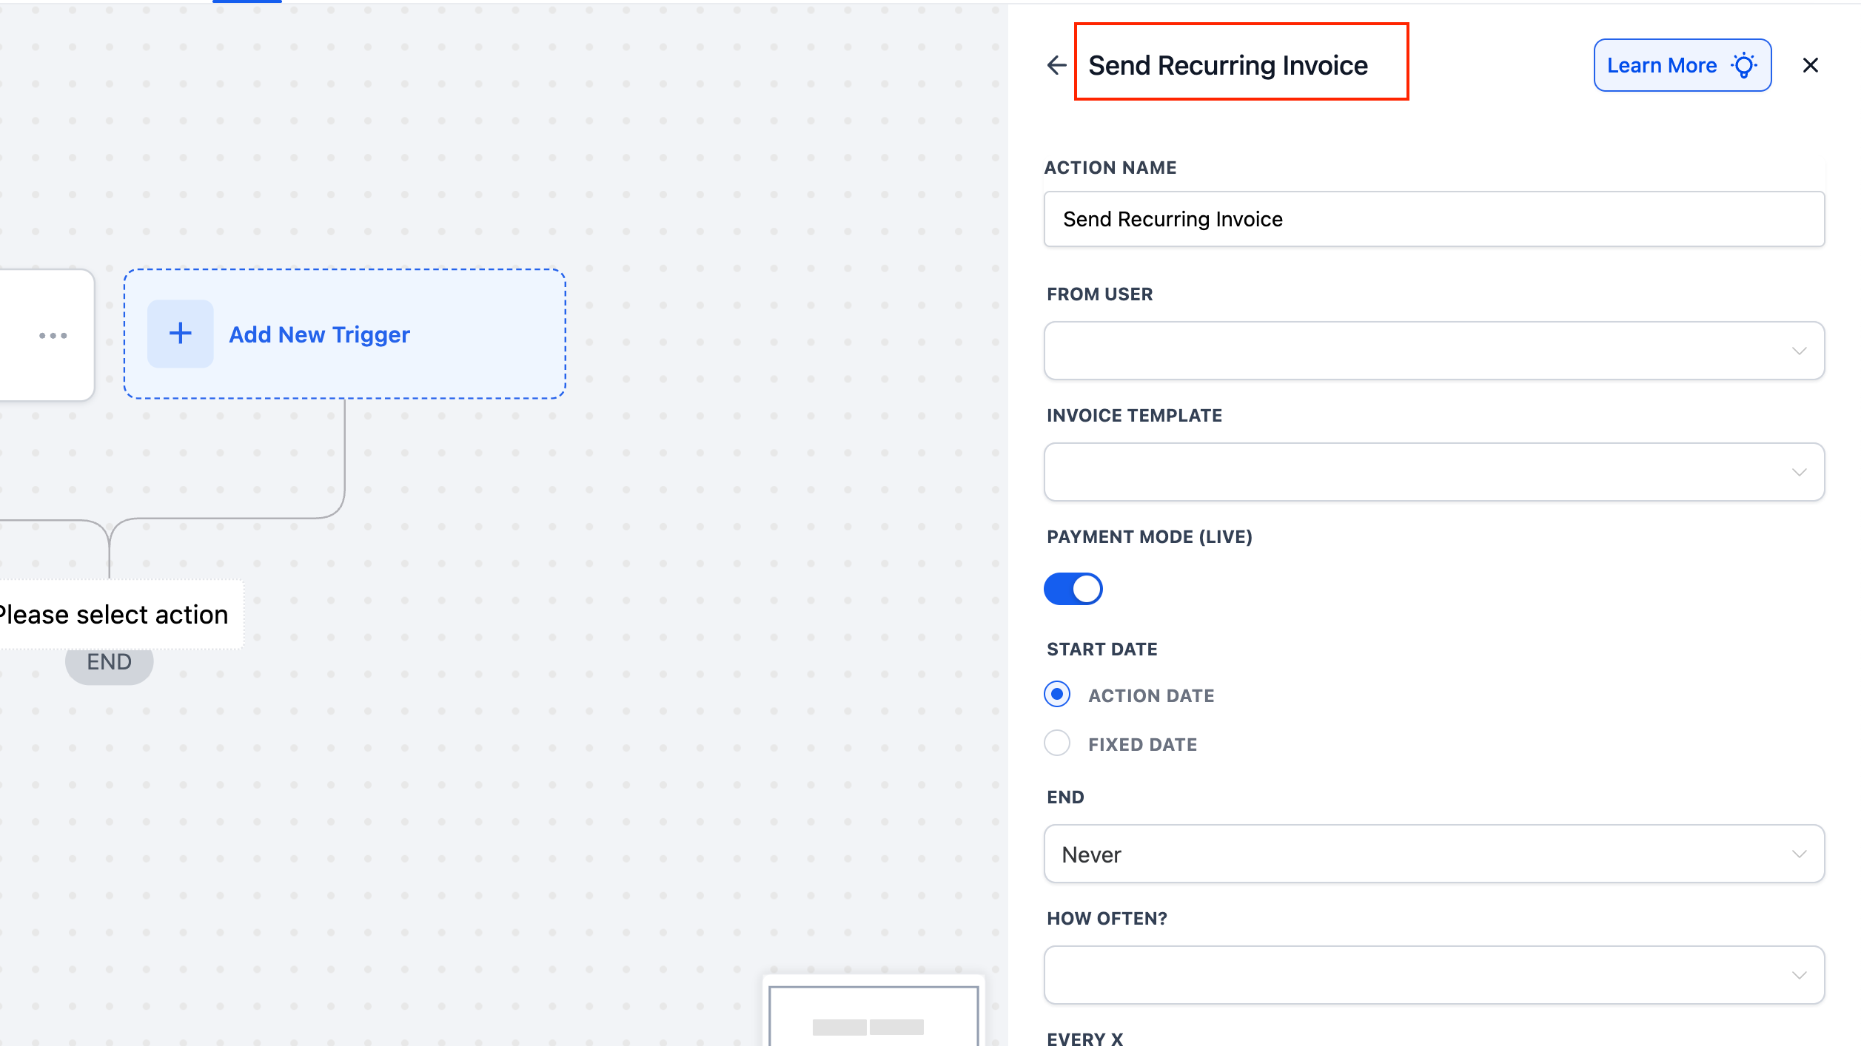Click the workflow minimap thumbnail
This screenshot has height=1046, width=1861.
click(x=873, y=1015)
